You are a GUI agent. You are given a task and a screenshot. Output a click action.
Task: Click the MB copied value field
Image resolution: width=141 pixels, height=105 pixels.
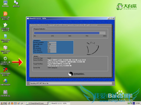click(52, 46)
